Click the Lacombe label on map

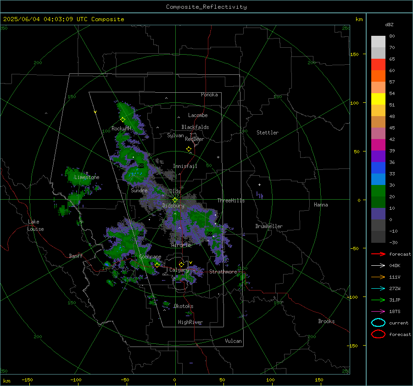[198, 115]
